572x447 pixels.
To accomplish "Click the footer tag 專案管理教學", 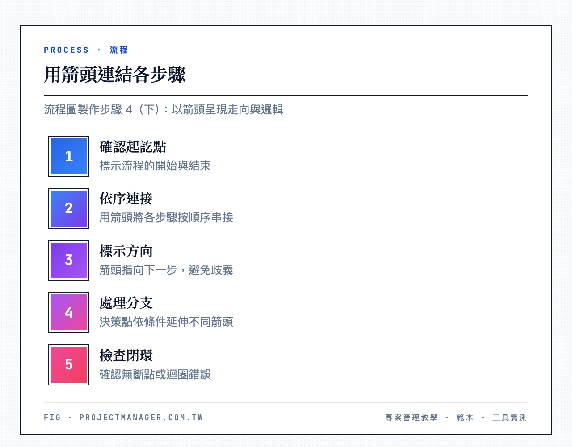I will tap(412, 418).
